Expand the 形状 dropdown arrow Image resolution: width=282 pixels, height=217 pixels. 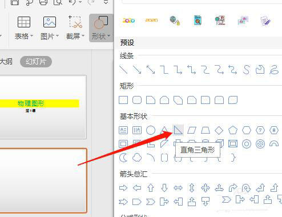click(x=108, y=35)
